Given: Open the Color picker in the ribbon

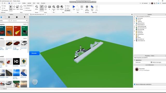Looking at the screenshot, I should (x=58, y=8).
